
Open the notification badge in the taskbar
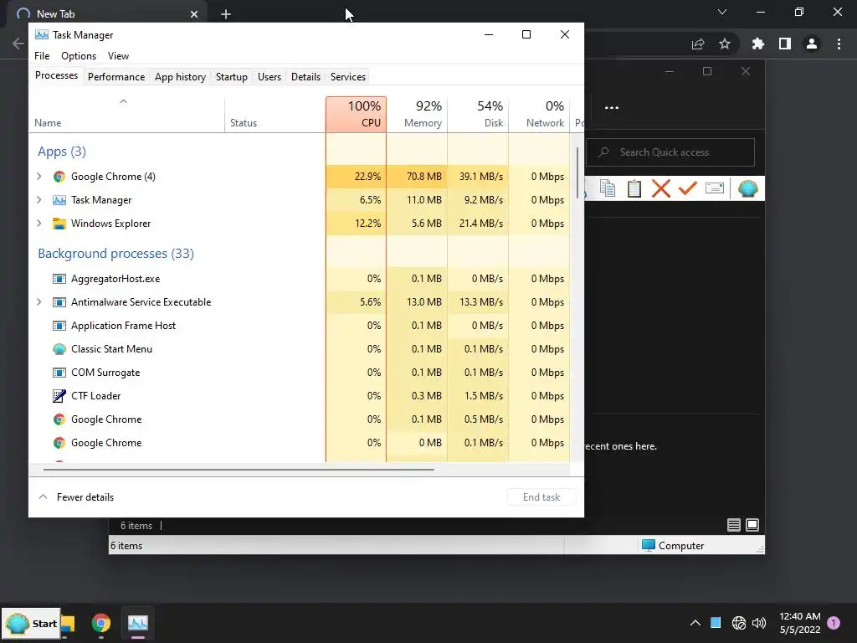pyautogui.click(x=834, y=622)
